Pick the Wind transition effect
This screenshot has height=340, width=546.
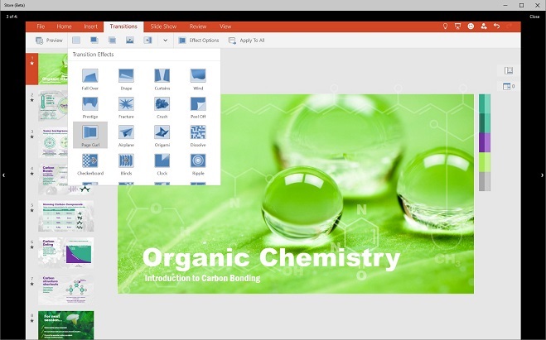tap(198, 79)
